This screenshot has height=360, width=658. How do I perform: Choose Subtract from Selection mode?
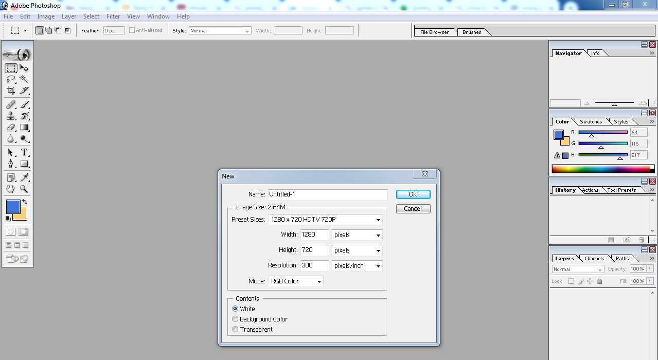(x=58, y=30)
